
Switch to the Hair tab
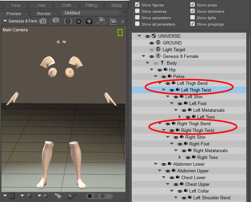point(41,5)
